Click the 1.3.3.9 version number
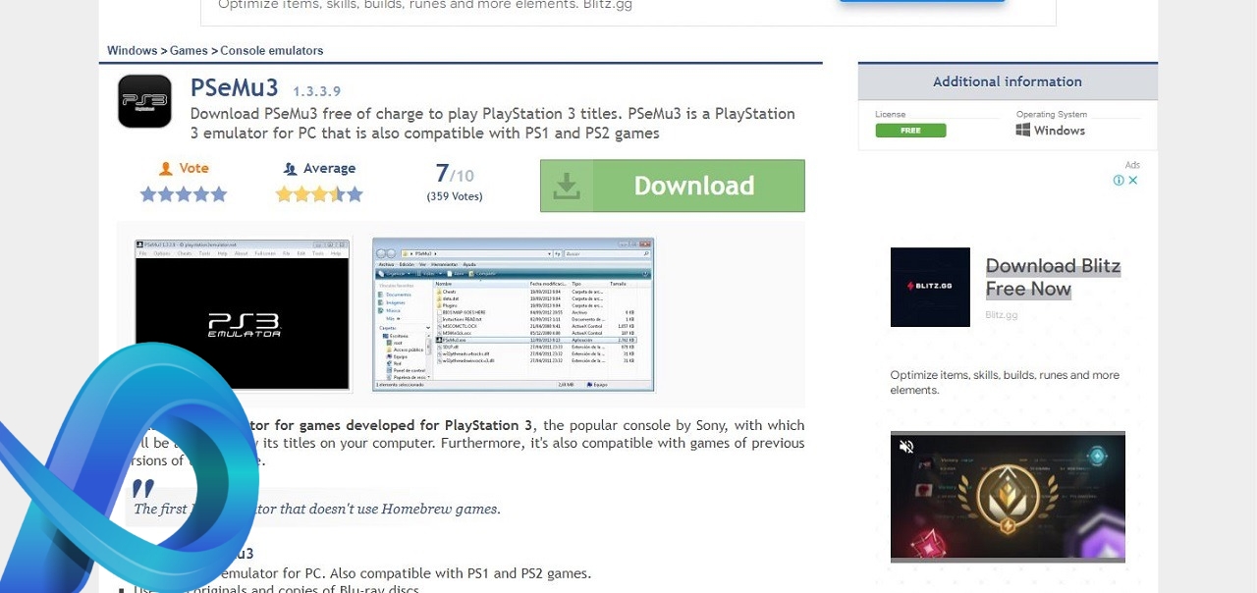The width and height of the screenshot is (1257, 593). (317, 90)
